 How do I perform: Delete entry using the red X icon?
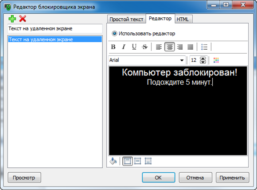pyautogui.click(x=23, y=19)
